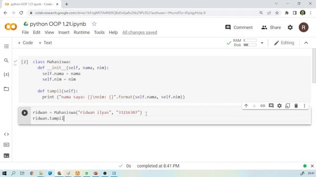Delete cell trash icon
The height and width of the screenshot is (177, 316).
[296, 106]
